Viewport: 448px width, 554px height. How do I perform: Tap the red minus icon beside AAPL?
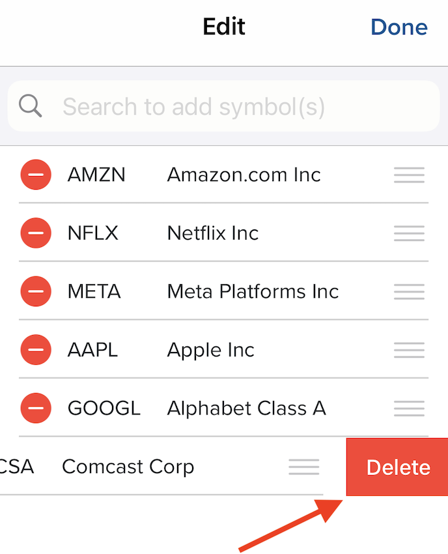coord(36,349)
